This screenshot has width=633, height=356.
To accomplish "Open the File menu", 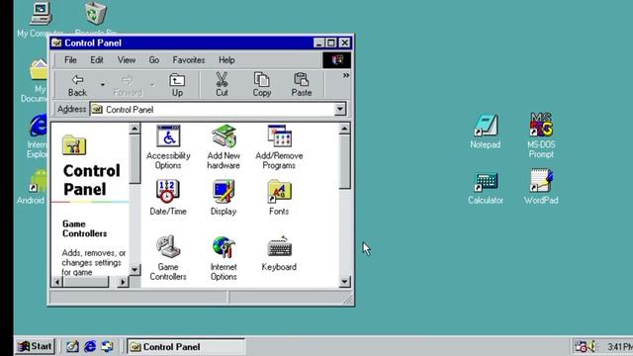I will click(70, 59).
